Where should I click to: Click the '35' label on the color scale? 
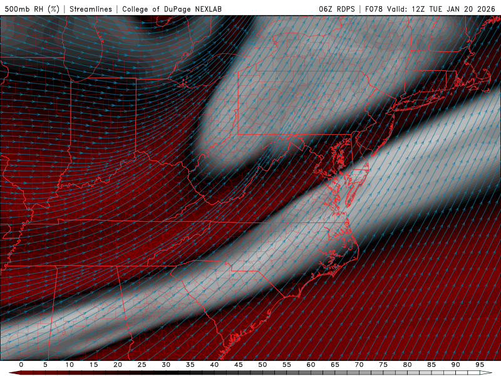pyautogui.click(x=190, y=365)
